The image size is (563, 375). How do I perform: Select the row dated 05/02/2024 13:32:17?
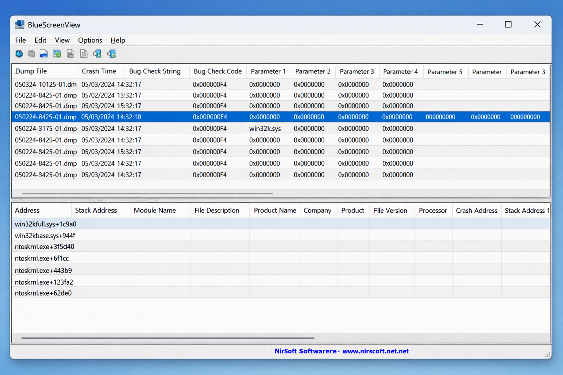tap(281, 95)
